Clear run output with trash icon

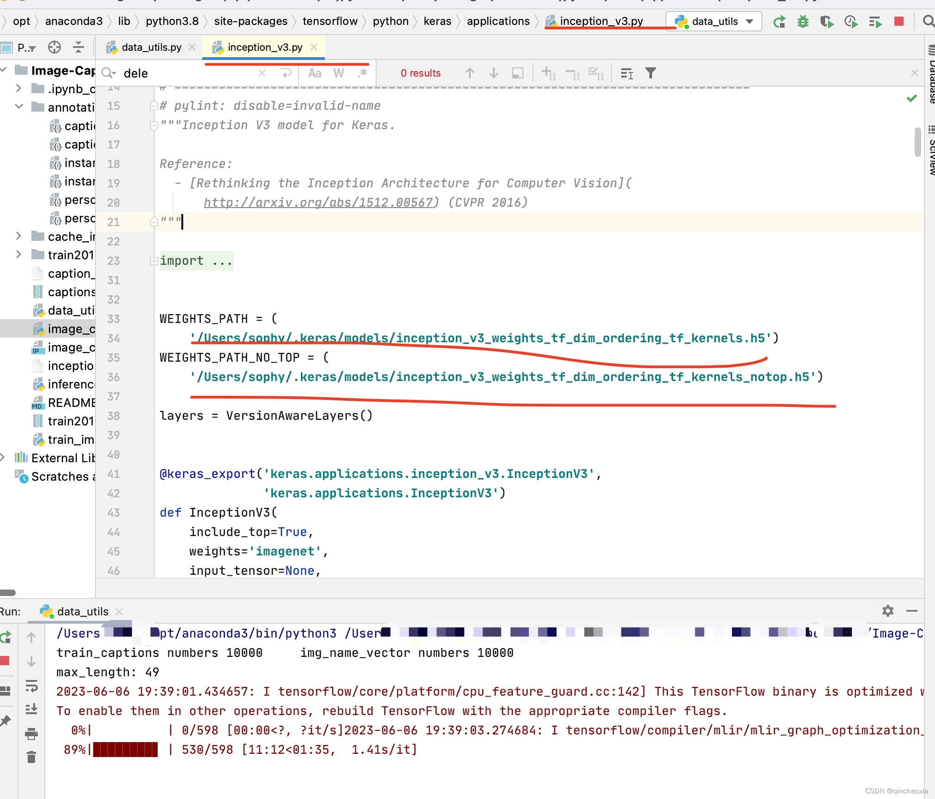coord(31,757)
